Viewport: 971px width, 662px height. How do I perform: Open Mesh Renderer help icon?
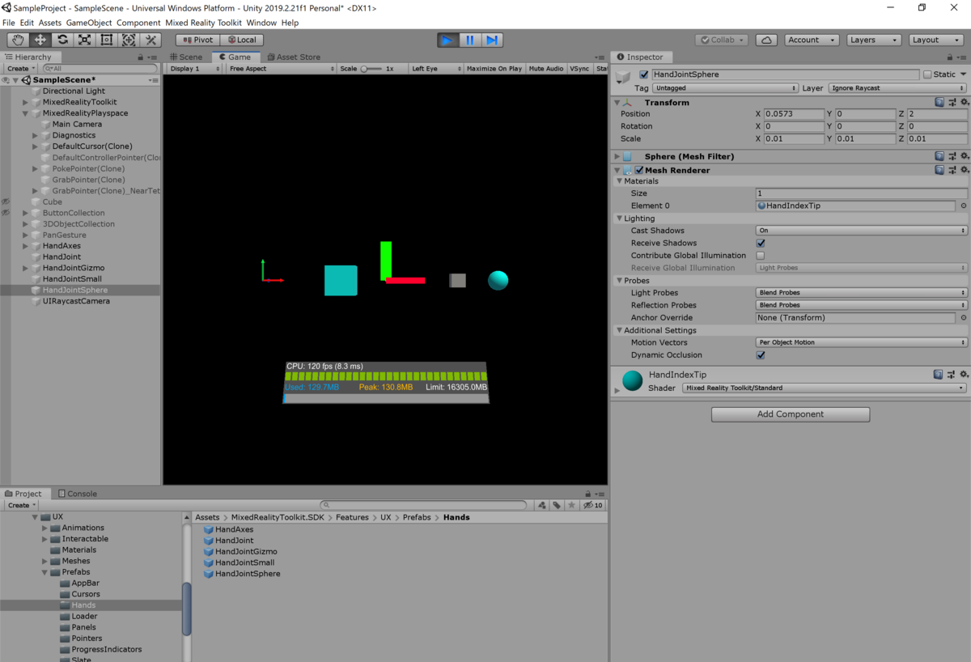point(939,170)
